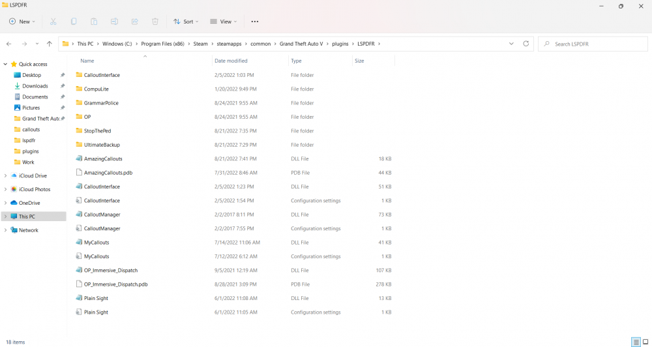Select the GrammarPolice folder row
This screenshot has width=652, height=347.
coord(235,103)
